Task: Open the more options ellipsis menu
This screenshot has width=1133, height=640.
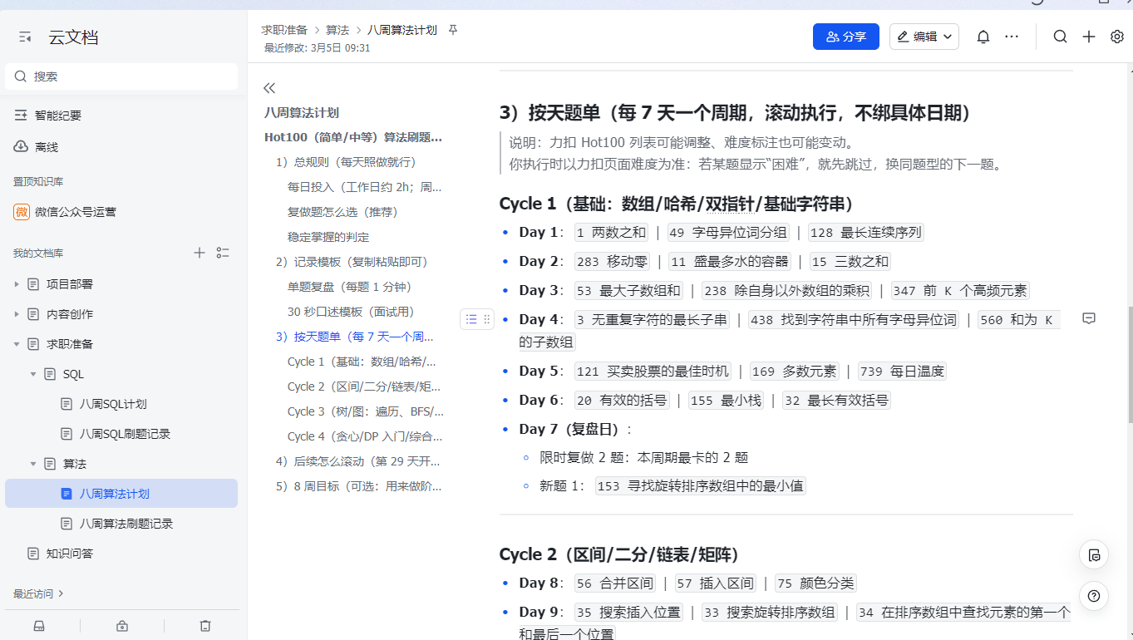Action: 1012,37
